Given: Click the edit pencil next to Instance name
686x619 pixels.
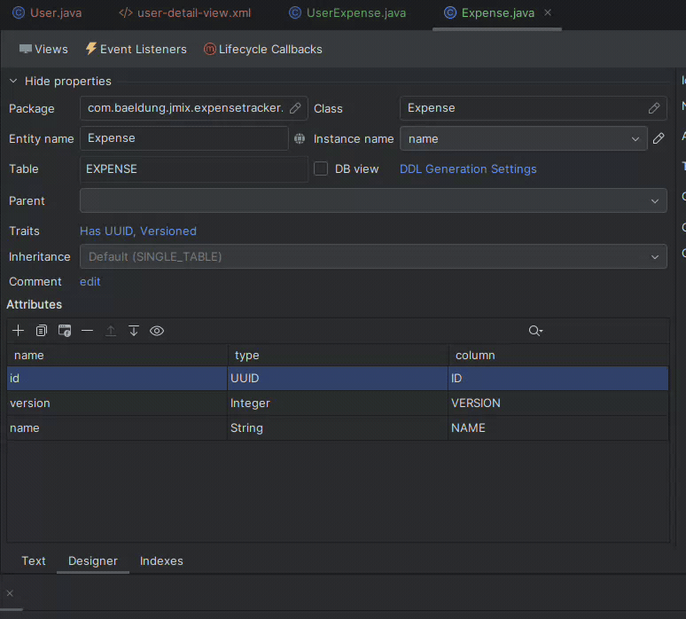Looking at the screenshot, I should click(659, 138).
